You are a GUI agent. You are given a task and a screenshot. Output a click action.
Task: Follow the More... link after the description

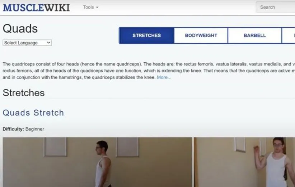164,77
